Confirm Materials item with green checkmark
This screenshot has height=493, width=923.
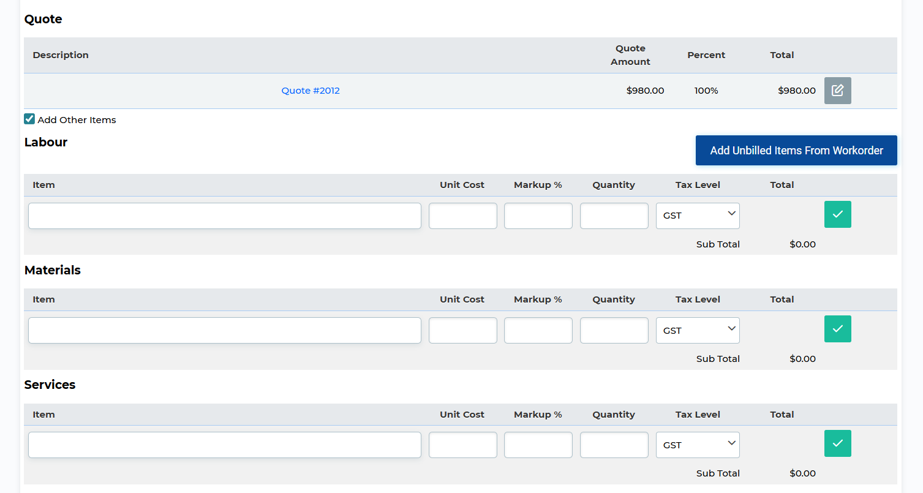tap(837, 329)
